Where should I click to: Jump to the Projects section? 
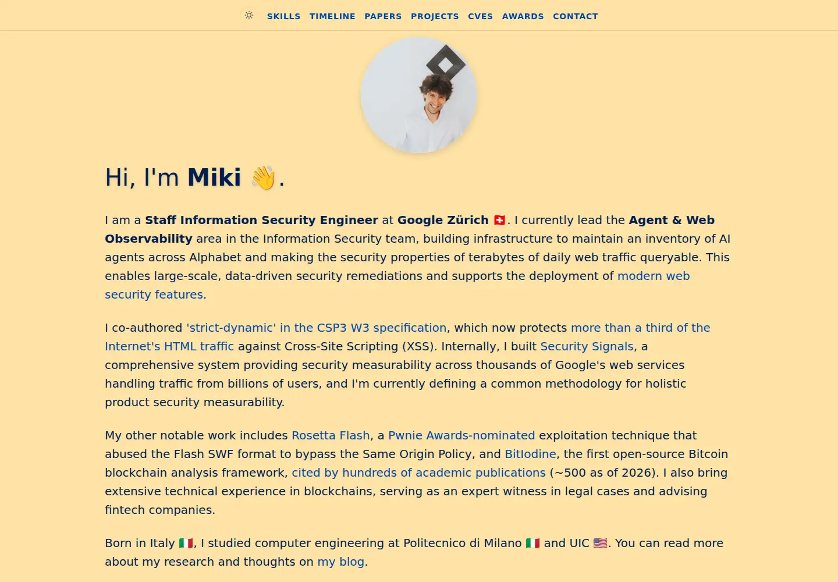coord(435,16)
